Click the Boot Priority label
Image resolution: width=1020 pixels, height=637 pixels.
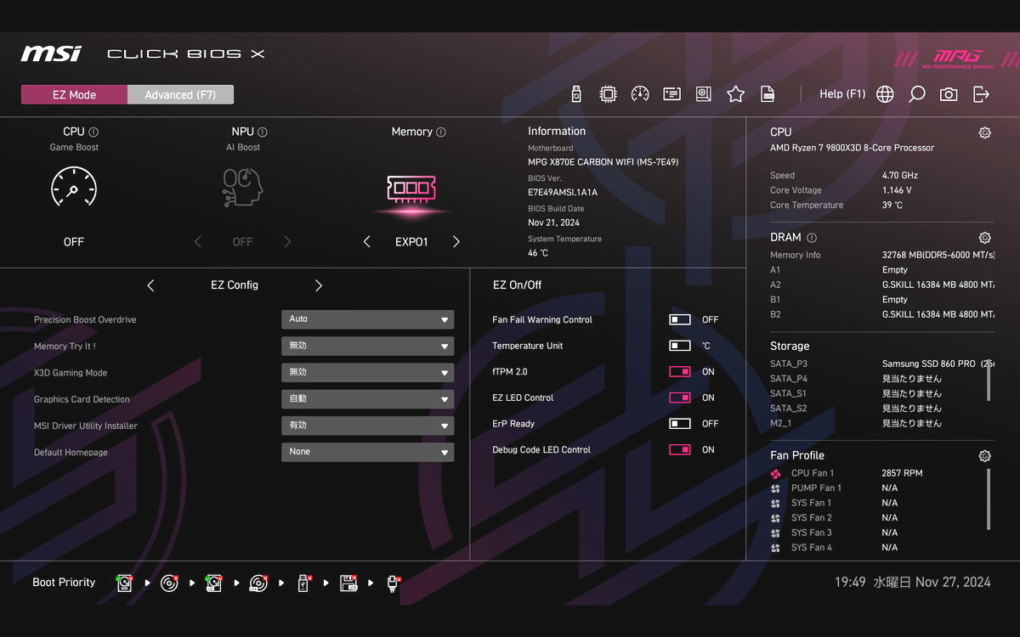pyautogui.click(x=64, y=583)
